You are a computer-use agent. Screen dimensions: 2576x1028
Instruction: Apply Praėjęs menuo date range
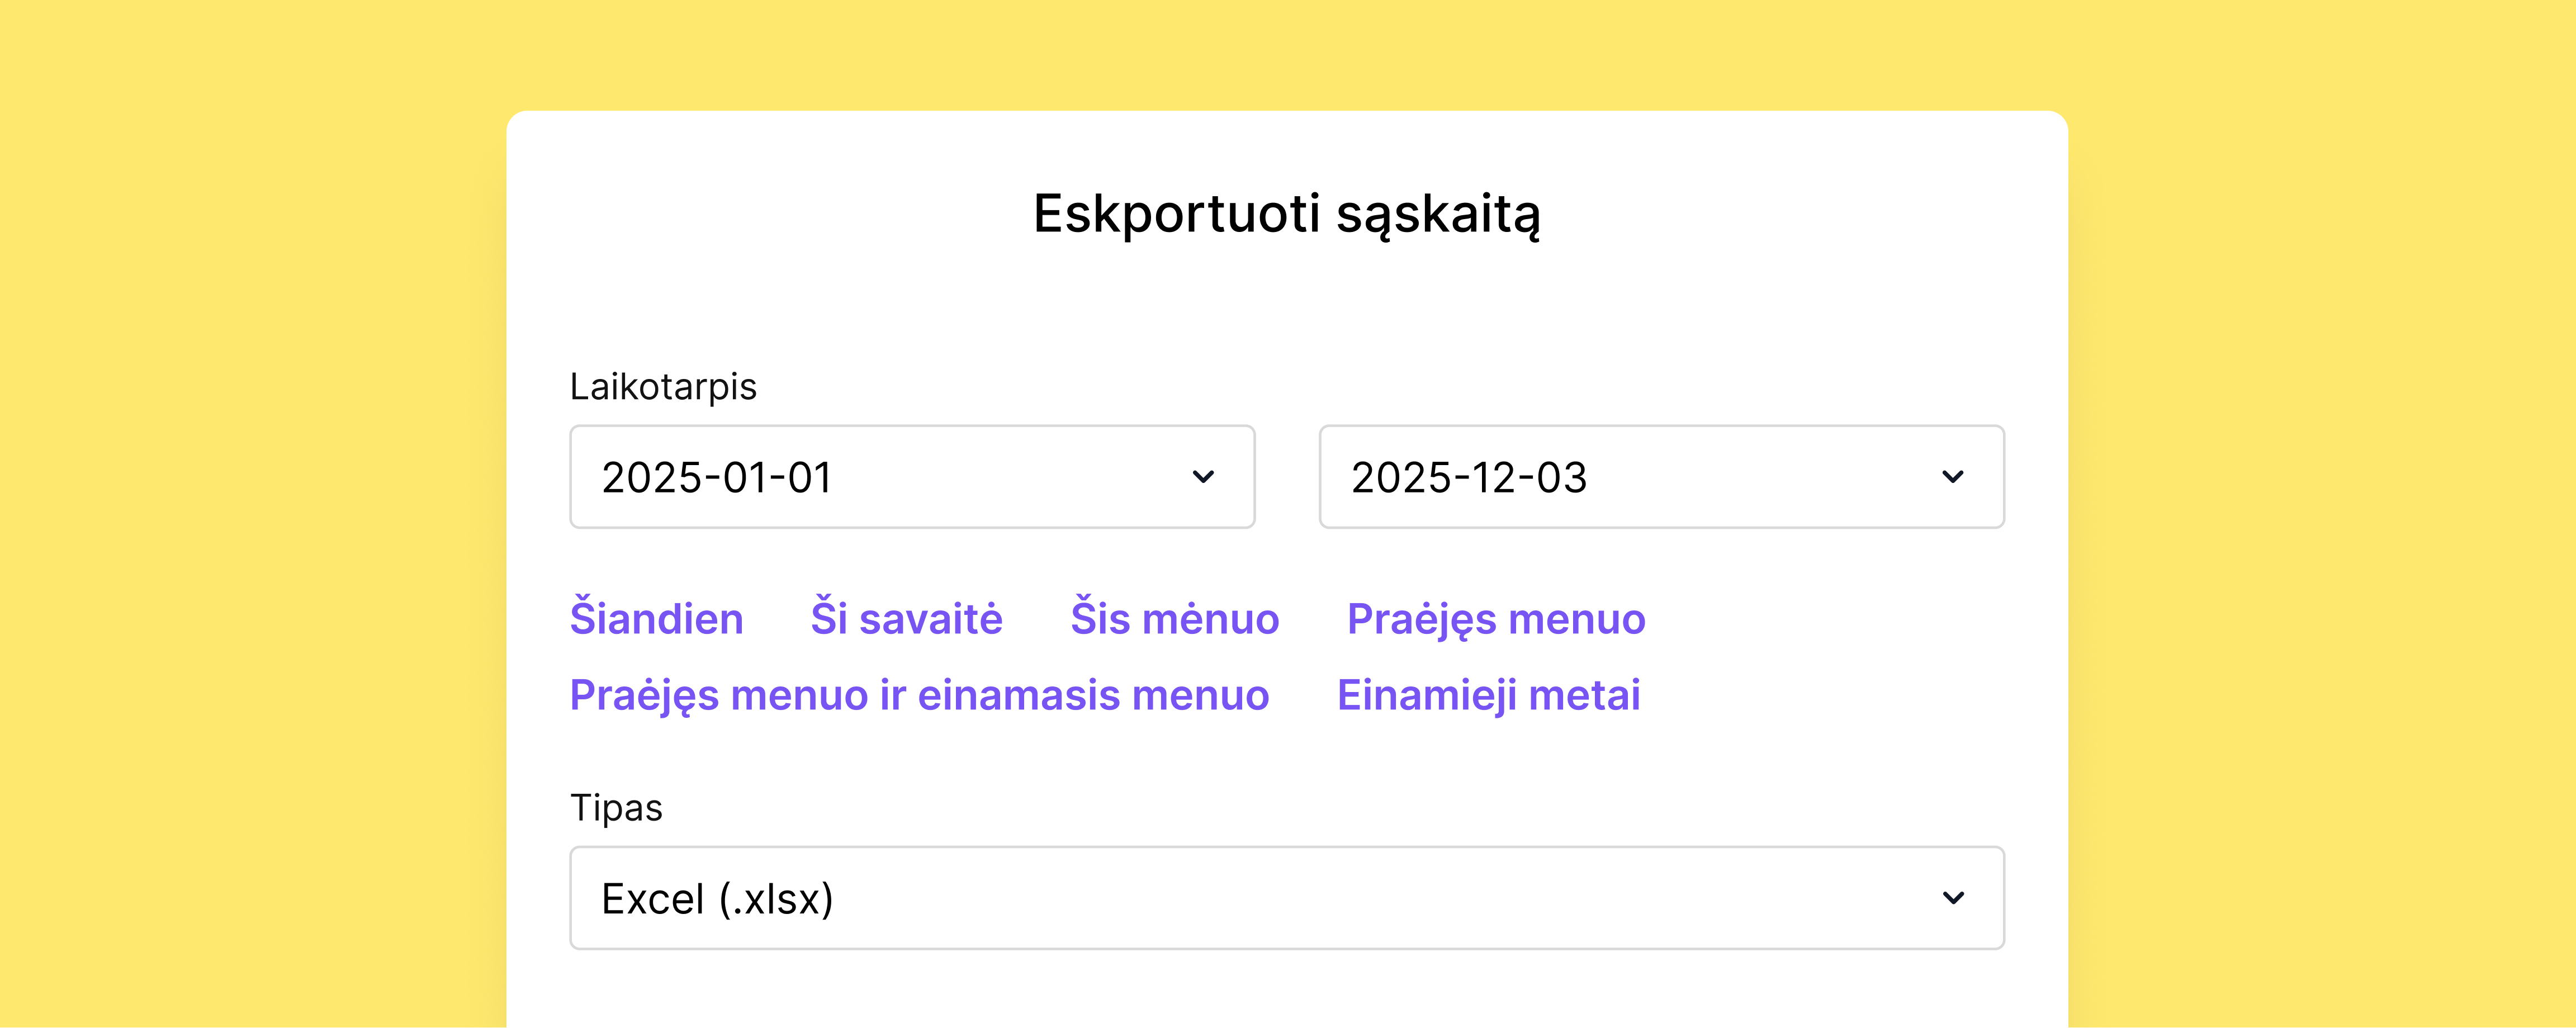[1495, 619]
